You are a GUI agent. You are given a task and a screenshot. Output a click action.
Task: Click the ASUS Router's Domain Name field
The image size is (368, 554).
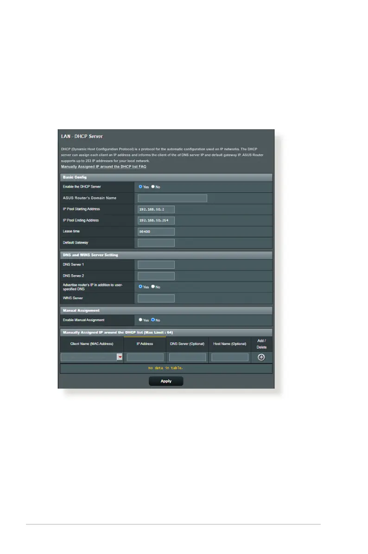click(x=172, y=198)
